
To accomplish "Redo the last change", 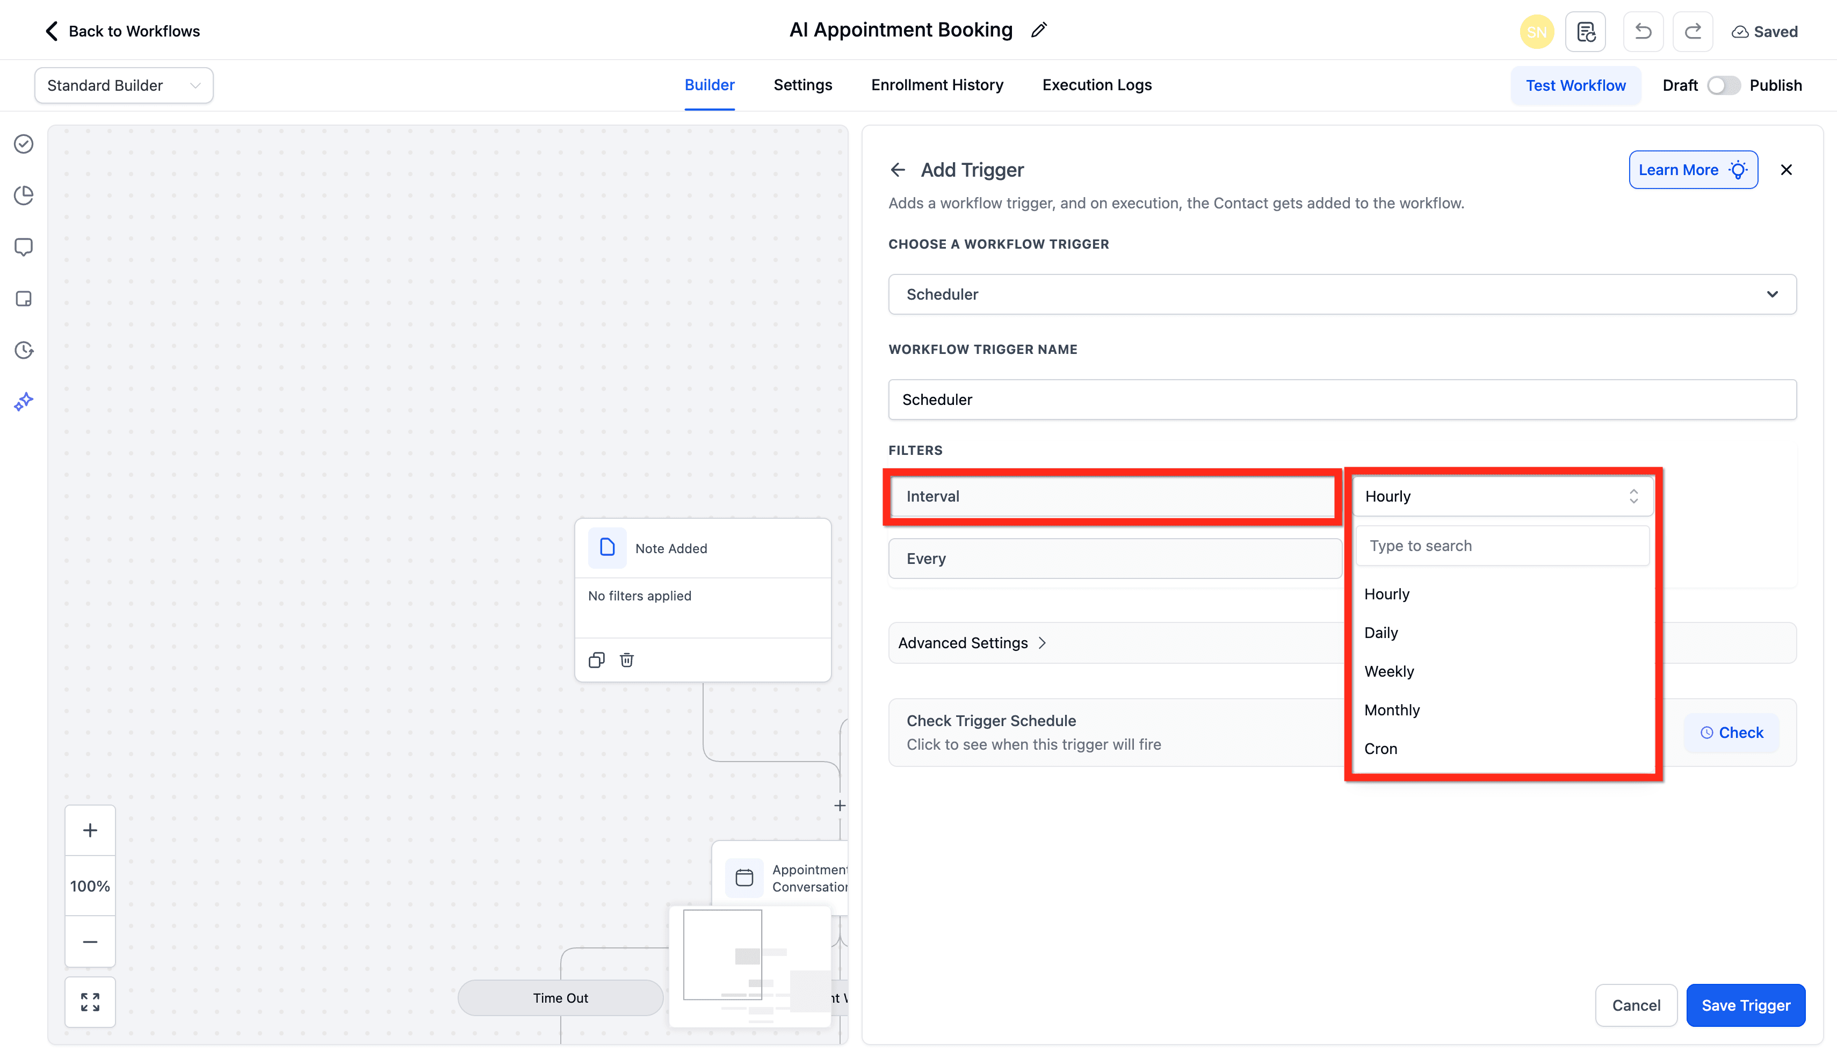I will [x=1693, y=32].
